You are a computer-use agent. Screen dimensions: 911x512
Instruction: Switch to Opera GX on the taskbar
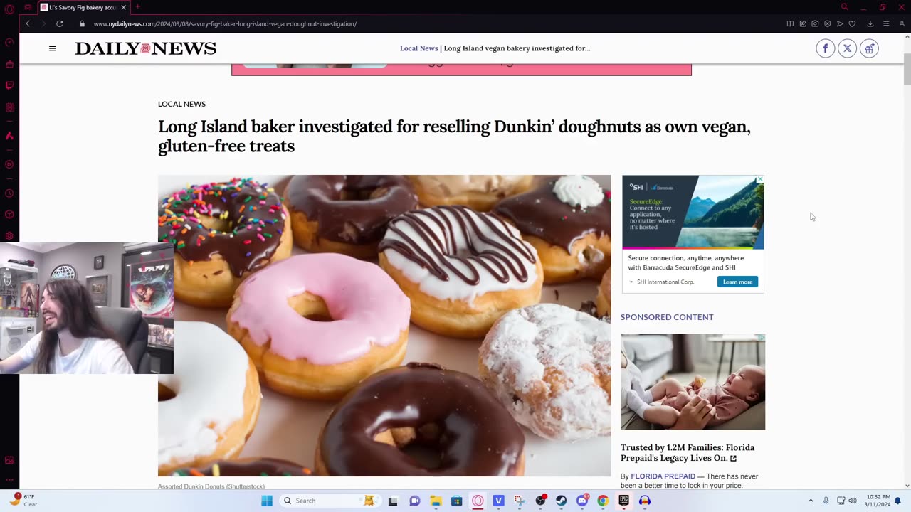pyautogui.click(x=478, y=501)
